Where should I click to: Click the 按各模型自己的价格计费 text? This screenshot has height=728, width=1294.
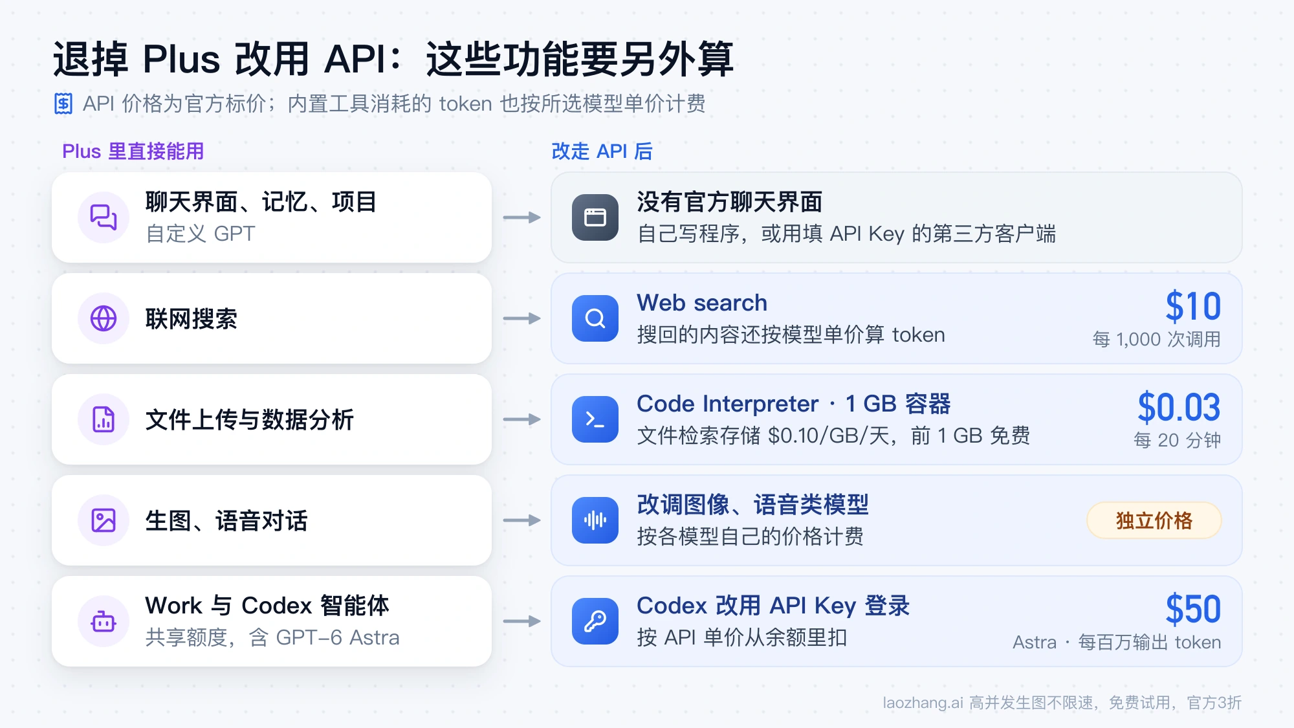point(751,536)
